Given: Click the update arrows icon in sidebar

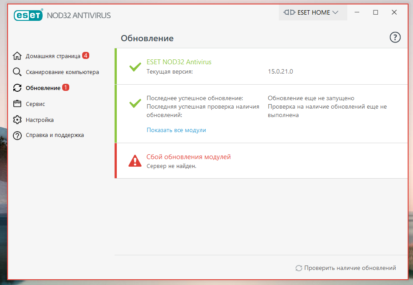Looking at the screenshot, I should click(17, 88).
